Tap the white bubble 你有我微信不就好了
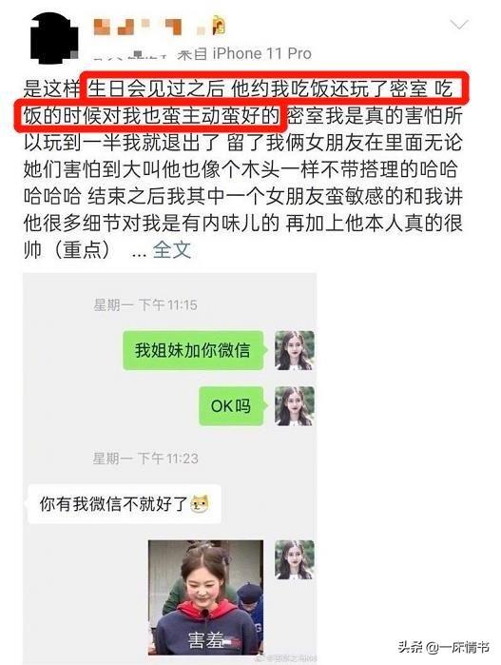 [x=125, y=504]
